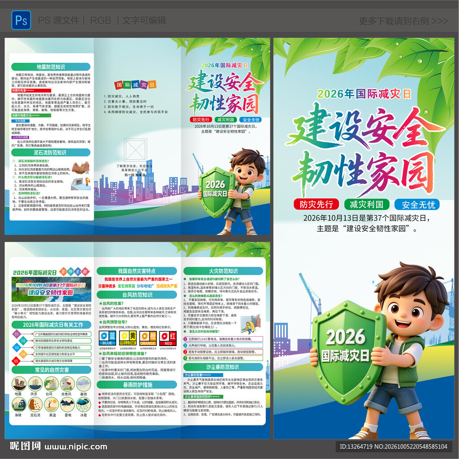This screenshot has height=459, width=459.
Task: Click the fire escape illustration
Action: click(251, 324)
